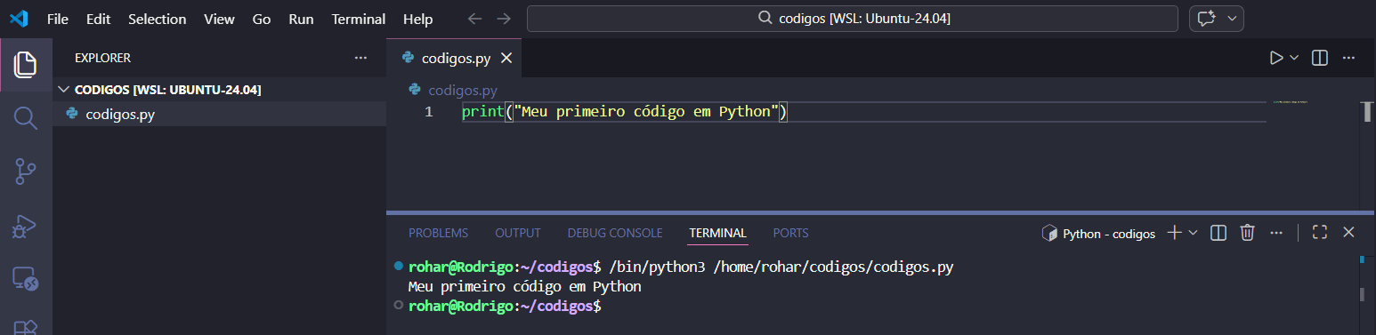Open editor more actions ellipsis
Image resolution: width=1376 pixels, height=335 pixels.
[x=1348, y=58]
